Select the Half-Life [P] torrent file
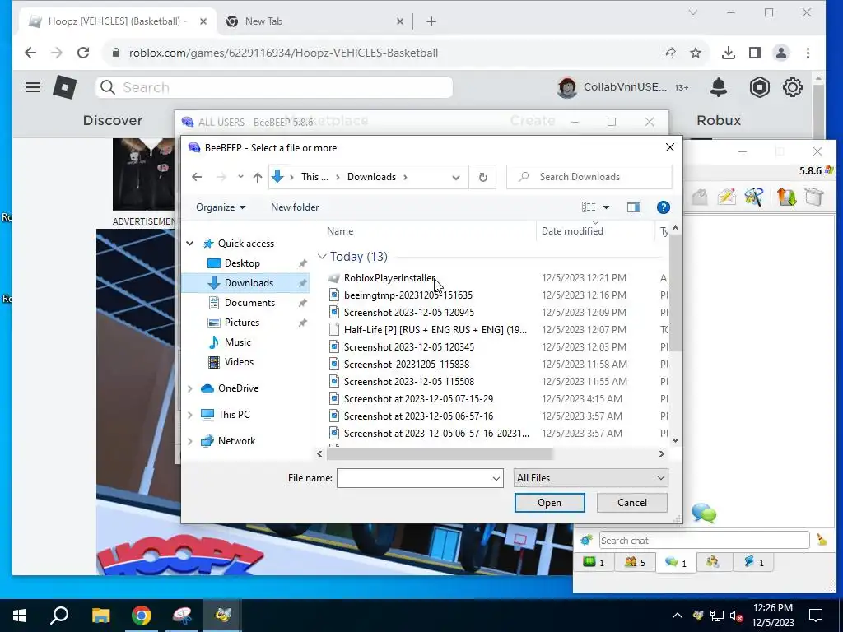843x632 pixels. click(x=435, y=330)
